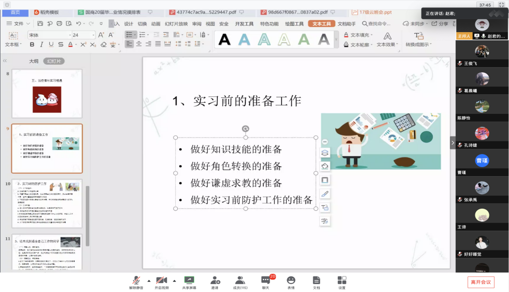Open the 设计 ribbon tab
Screen dimensions: 509x292
click(129, 24)
